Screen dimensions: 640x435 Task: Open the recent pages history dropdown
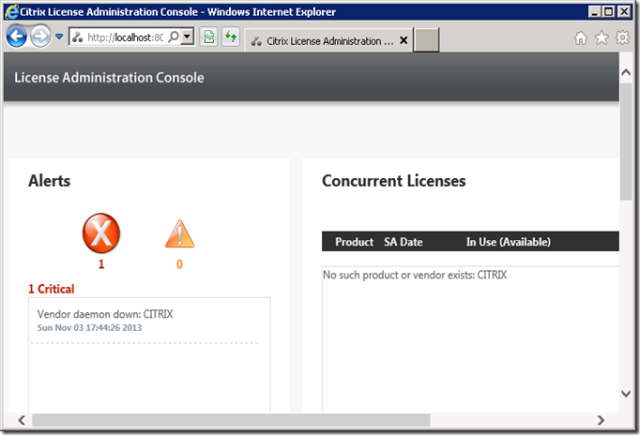point(59,37)
